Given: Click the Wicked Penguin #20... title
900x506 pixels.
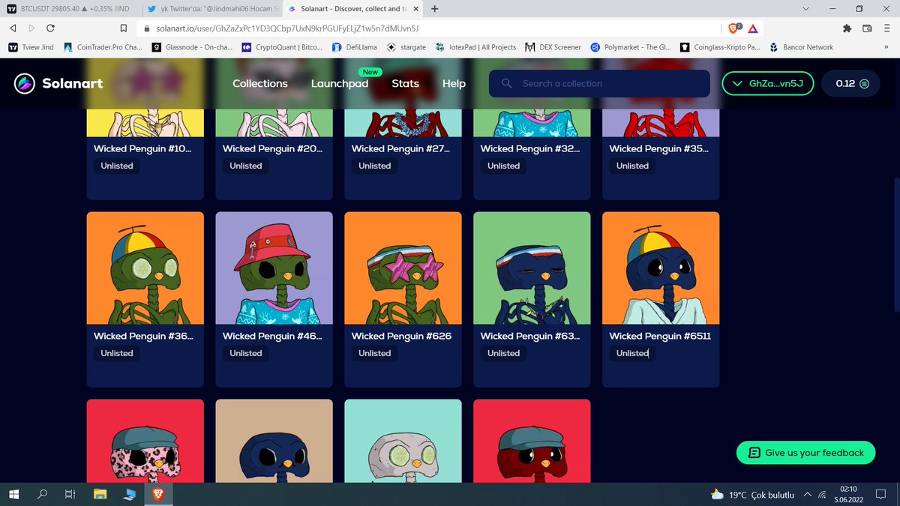Looking at the screenshot, I should [x=272, y=148].
